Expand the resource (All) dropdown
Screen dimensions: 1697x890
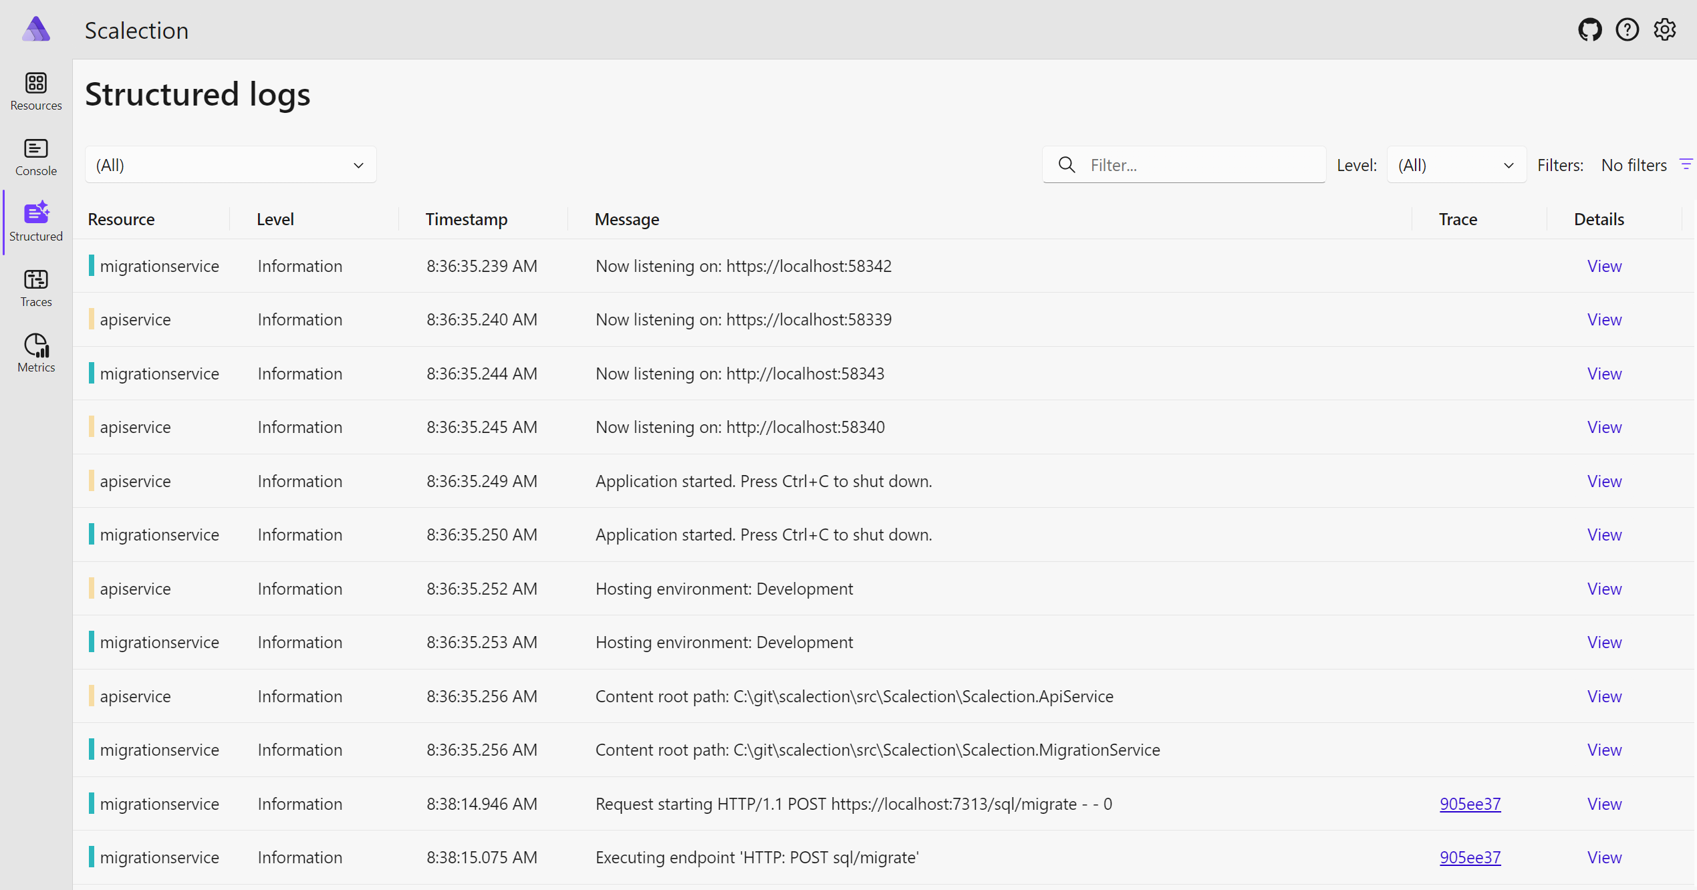click(231, 164)
